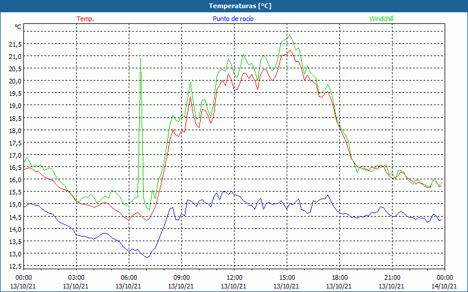Click the 20,0 y-axis value
The height and width of the screenshot is (292, 468).
pyautogui.click(x=15, y=81)
